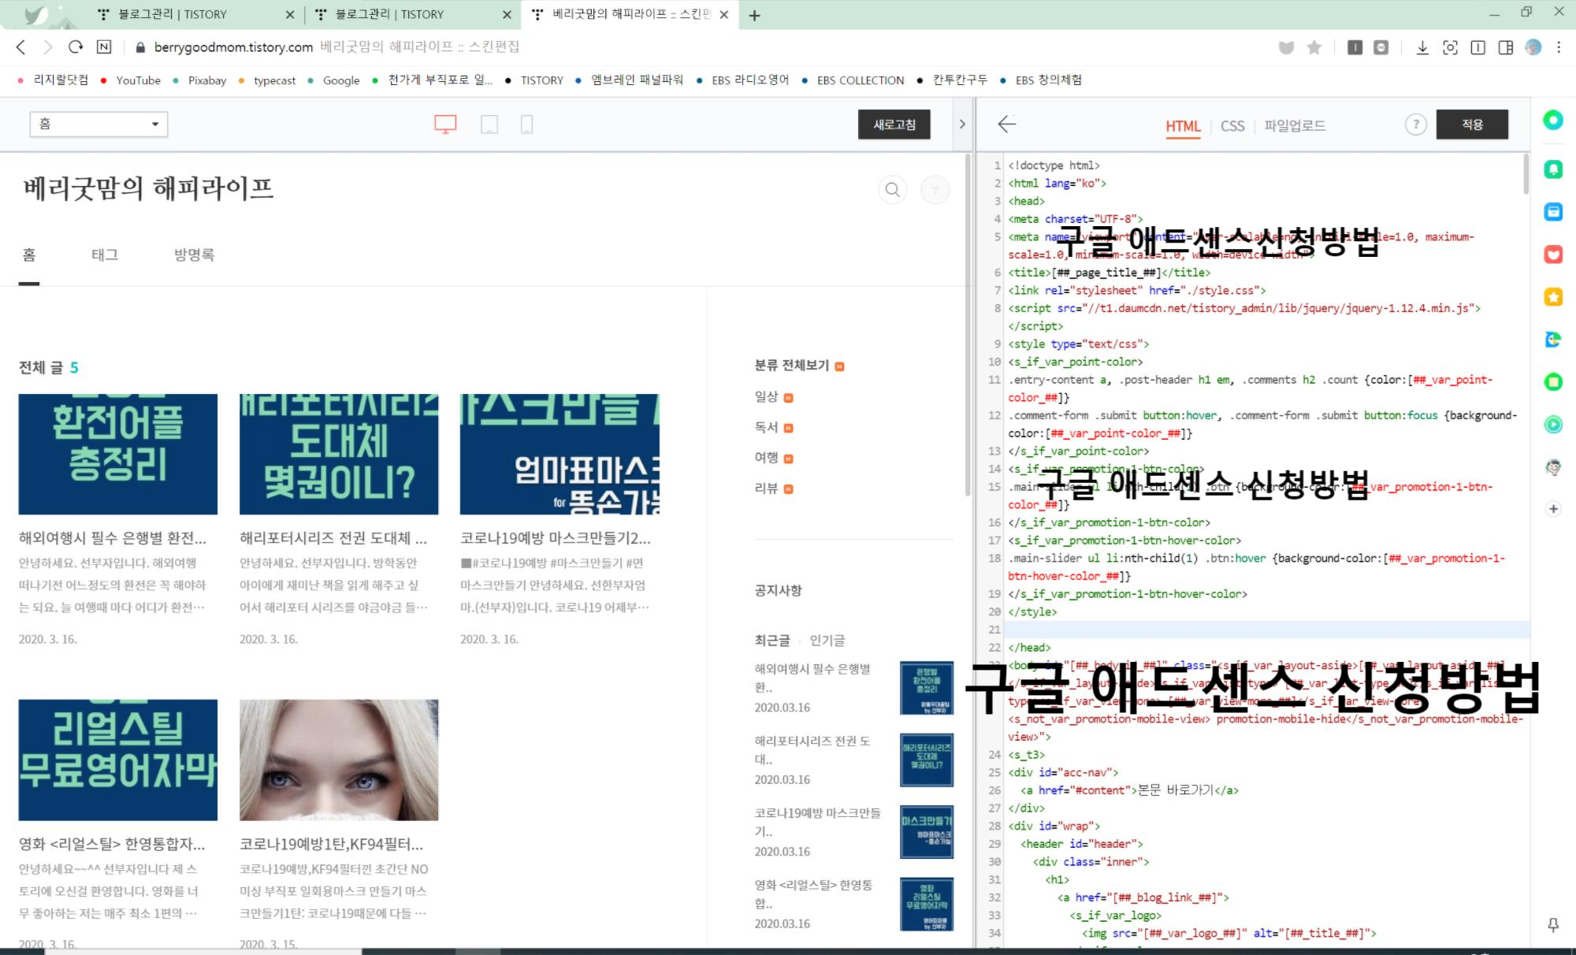Collapse preview with the chevron arrow

click(961, 124)
